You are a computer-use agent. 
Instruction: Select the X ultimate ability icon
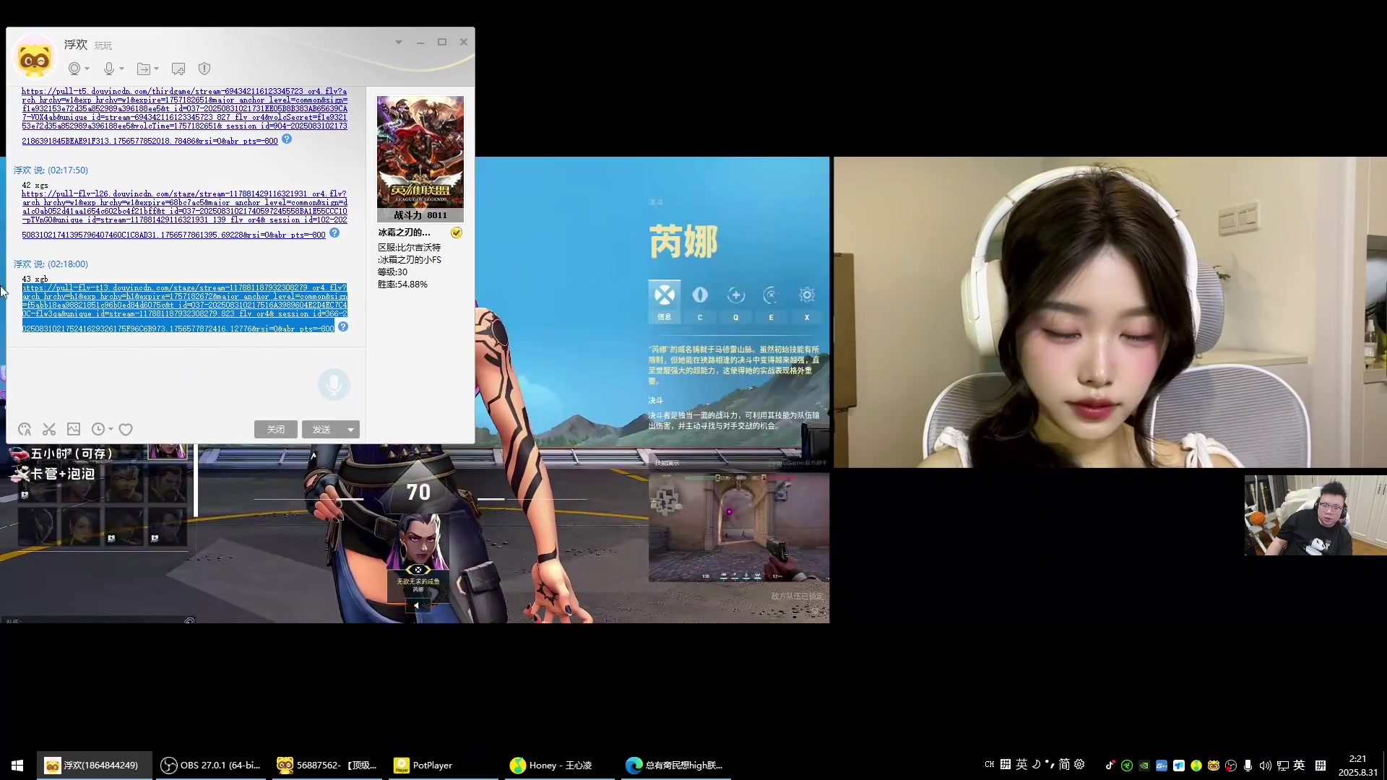(x=807, y=295)
